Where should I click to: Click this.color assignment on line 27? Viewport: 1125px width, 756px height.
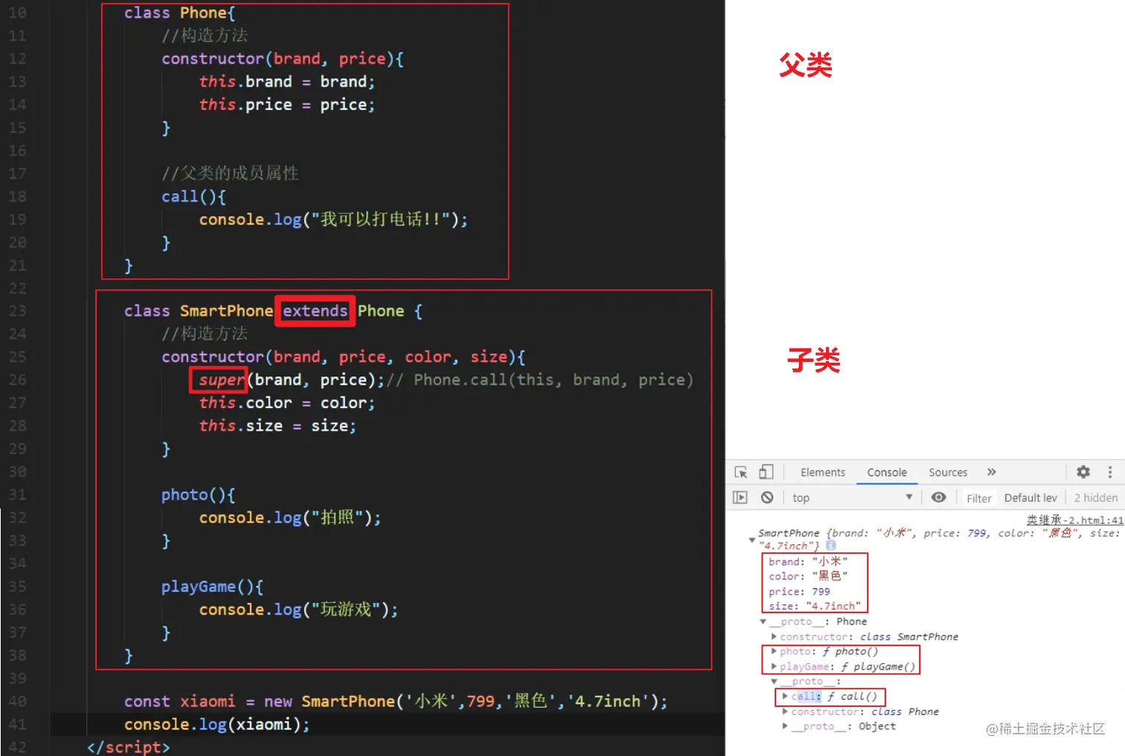286,403
